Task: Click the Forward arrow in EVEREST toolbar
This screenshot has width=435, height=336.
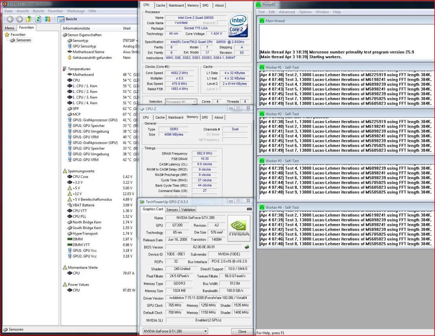Action: tap(20, 19)
